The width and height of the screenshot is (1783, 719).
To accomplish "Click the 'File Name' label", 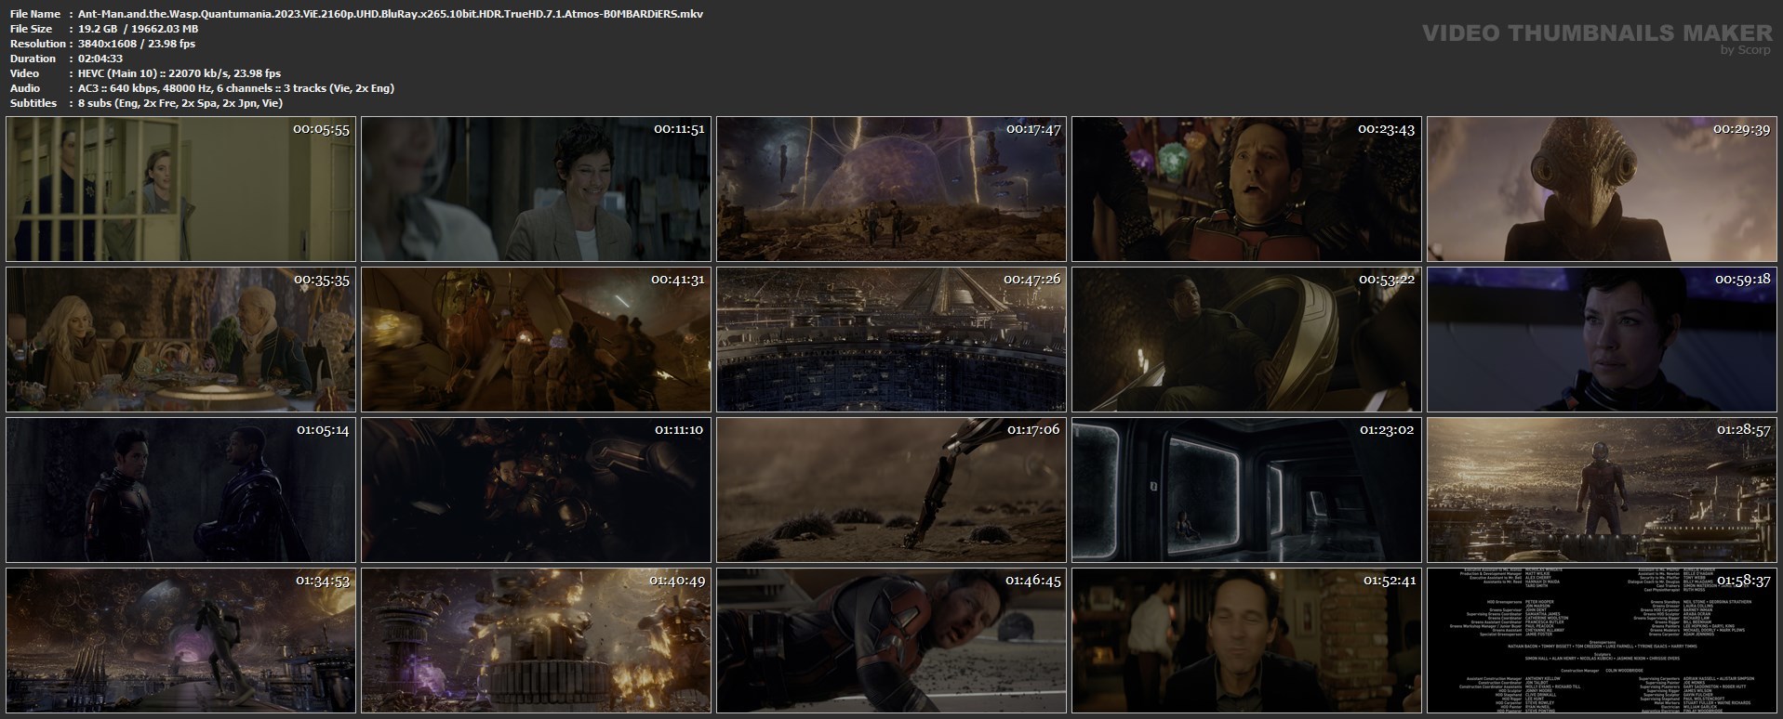I will click(x=35, y=14).
